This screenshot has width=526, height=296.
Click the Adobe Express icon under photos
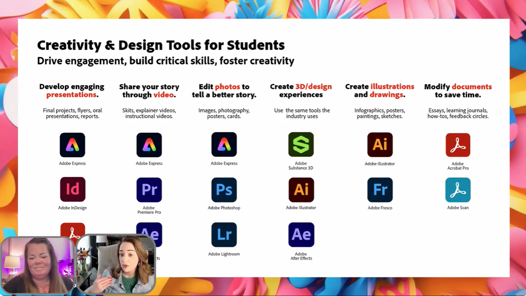click(224, 145)
